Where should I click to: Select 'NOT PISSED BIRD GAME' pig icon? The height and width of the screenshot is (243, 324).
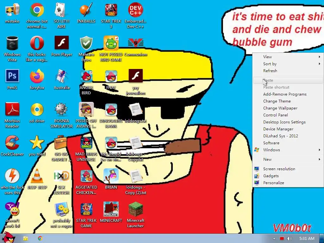point(111,49)
